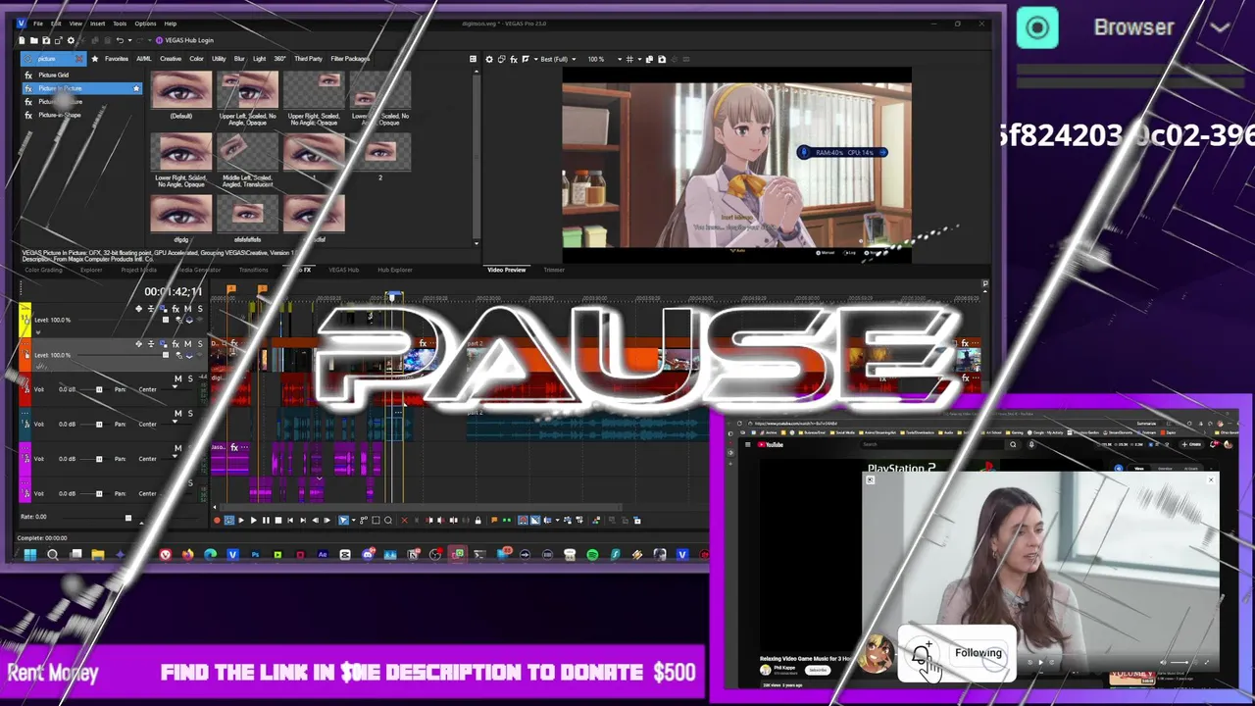The image size is (1255, 706).
Task: Click the Play button in transport bar
Action: coord(253,520)
